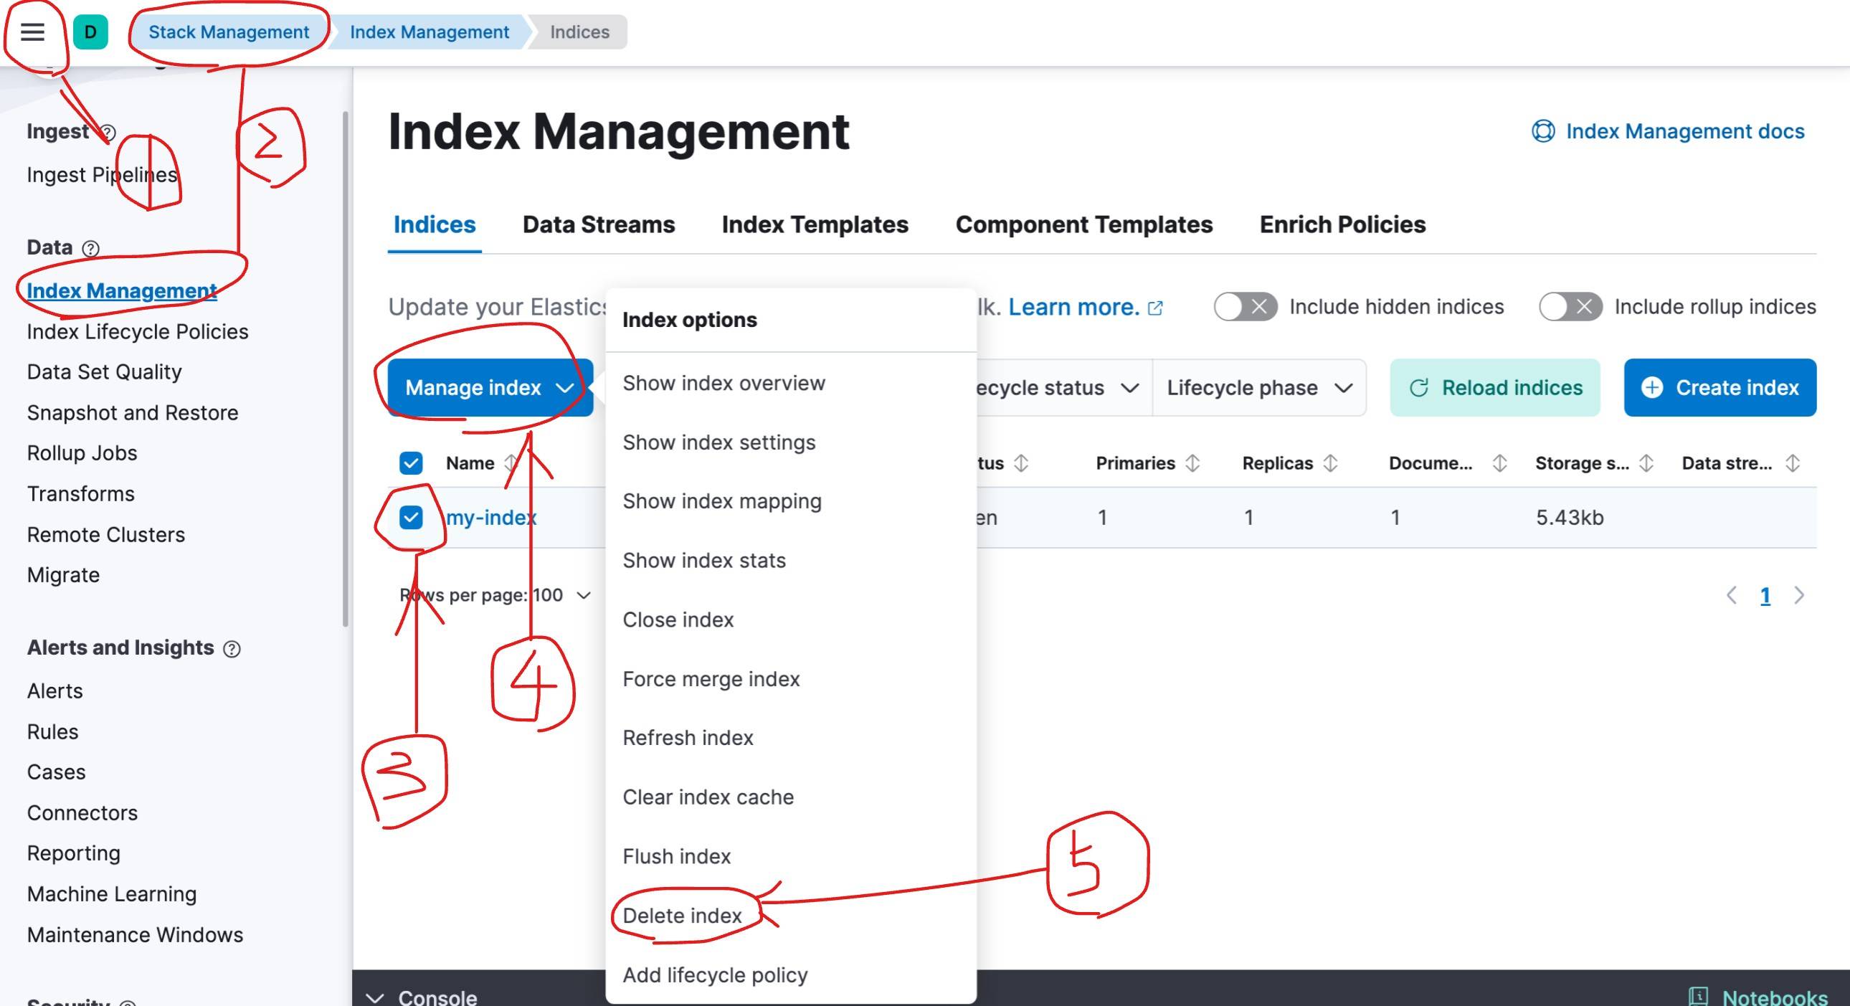Choose Close index from options
The height and width of the screenshot is (1006, 1850).
click(x=791, y=620)
